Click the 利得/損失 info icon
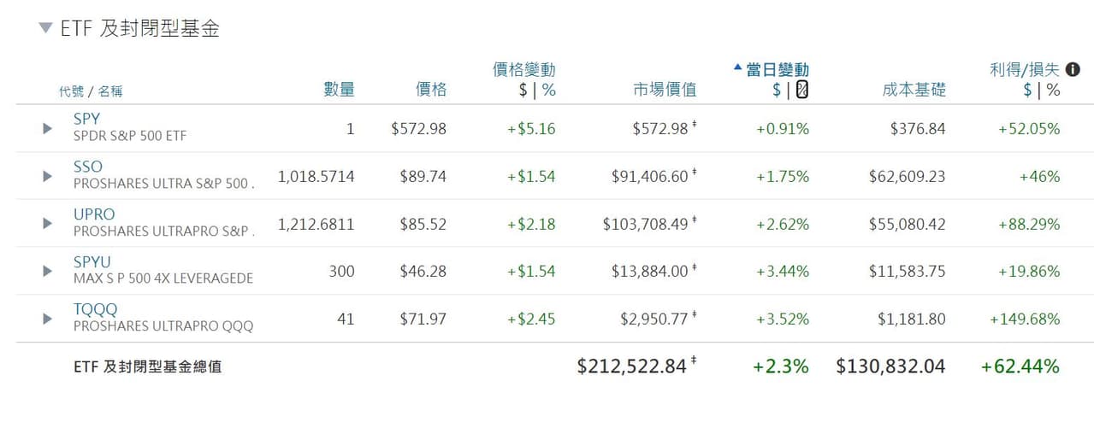This screenshot has width=1094, height=422. click(1073, 69)
